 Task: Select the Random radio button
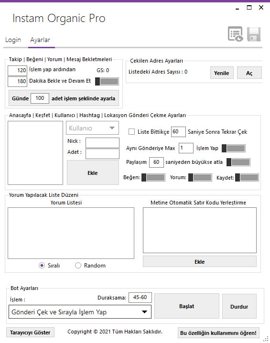[78, 266]
